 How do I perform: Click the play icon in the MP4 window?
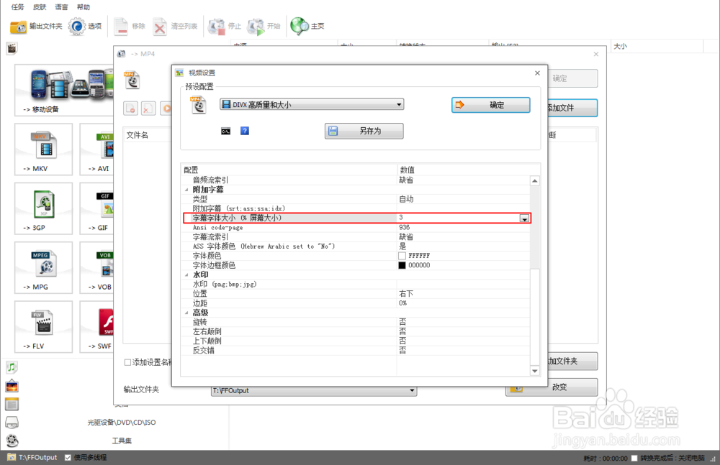[x=166, y=109]
